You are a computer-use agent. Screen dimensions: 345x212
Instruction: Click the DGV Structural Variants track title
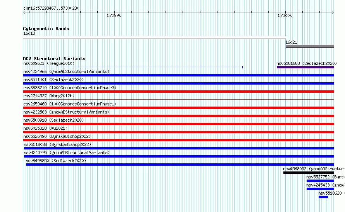[54, 59]
